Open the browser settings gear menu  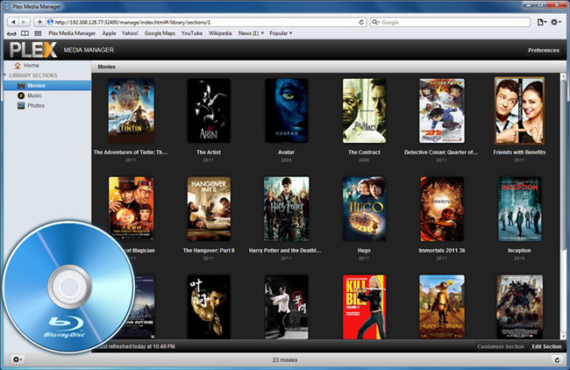click(555, 22)
